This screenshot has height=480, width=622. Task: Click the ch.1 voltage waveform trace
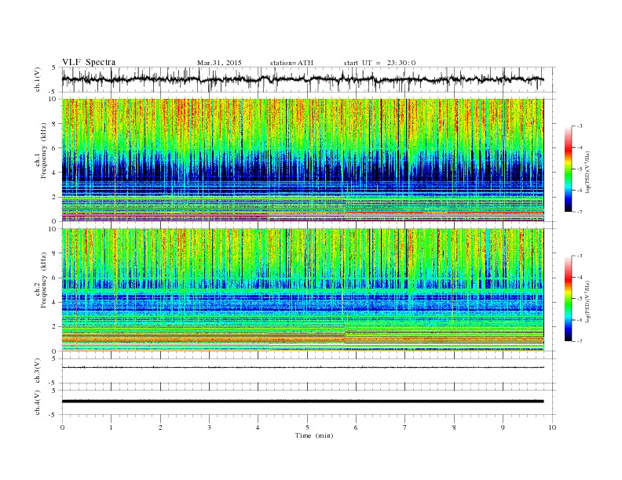click(302, 79)
